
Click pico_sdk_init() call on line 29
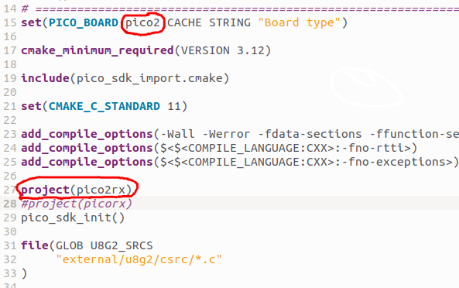click(x=73, y=218)
